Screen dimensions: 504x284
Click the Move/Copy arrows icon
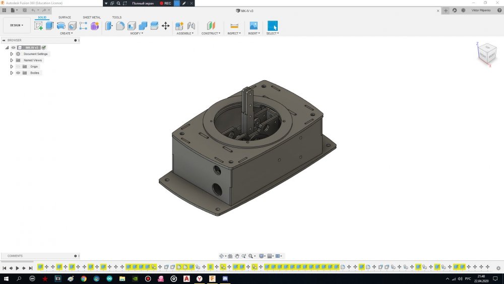165,26
